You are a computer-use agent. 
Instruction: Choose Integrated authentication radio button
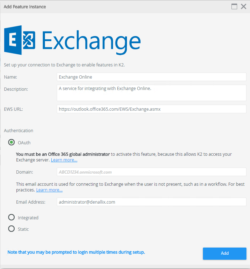(x=11, y=218)
